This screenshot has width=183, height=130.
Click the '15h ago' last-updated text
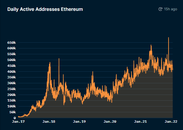(170, 9)
